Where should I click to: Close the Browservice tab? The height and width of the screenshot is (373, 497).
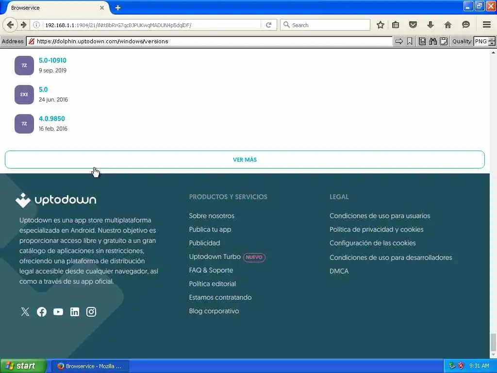(102, 8)
